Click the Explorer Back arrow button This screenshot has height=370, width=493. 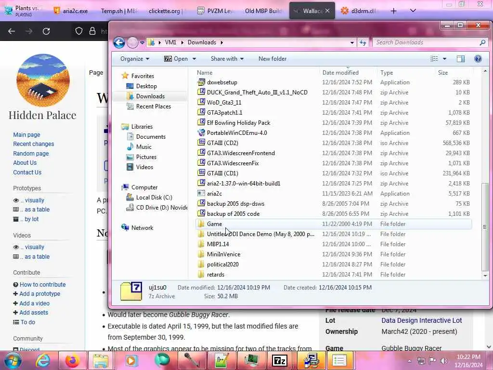coord(119,42)
